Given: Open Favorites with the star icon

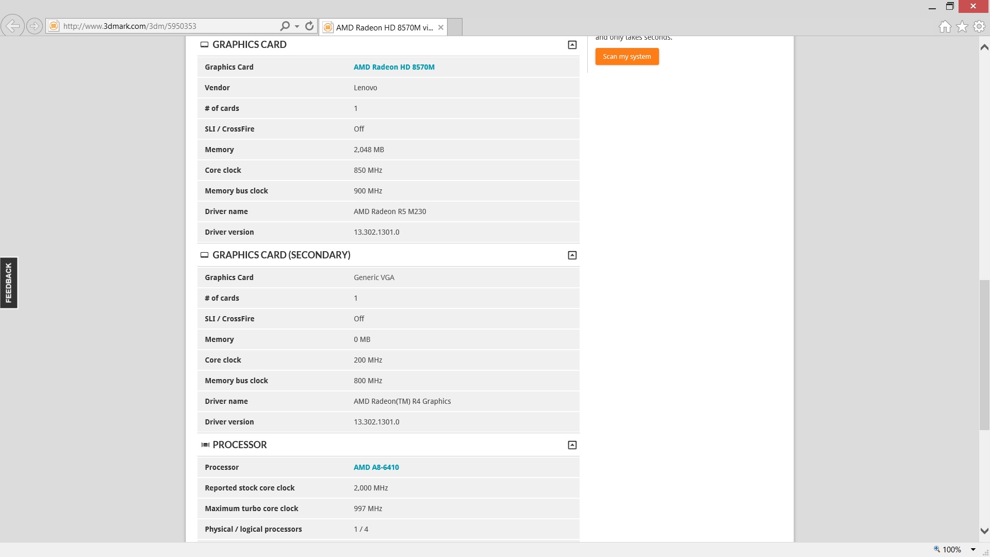Looking at the screenshot, I should [x=962, y=26].
